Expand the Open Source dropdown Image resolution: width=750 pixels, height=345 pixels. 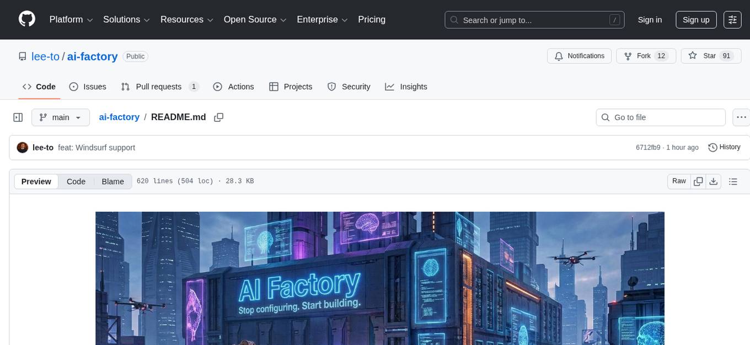[x=255, y=19]
